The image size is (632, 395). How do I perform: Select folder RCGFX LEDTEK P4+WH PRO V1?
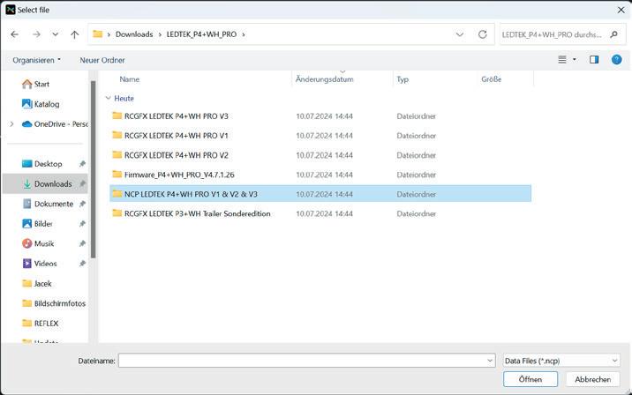(x=320, y=136)
